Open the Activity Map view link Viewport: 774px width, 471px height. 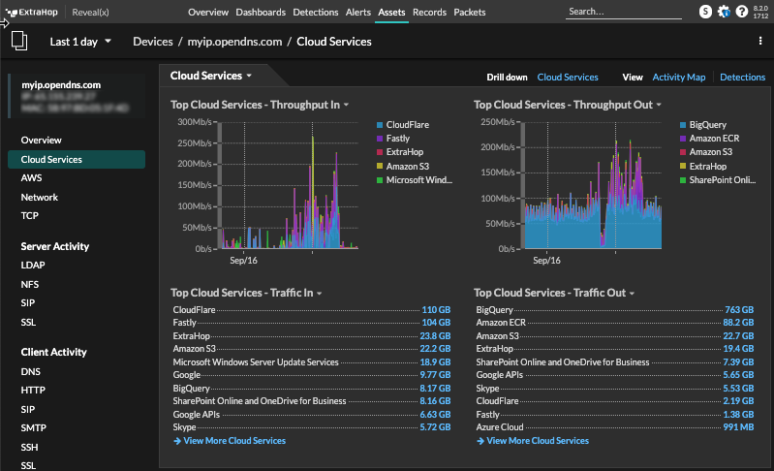point(679,77)
